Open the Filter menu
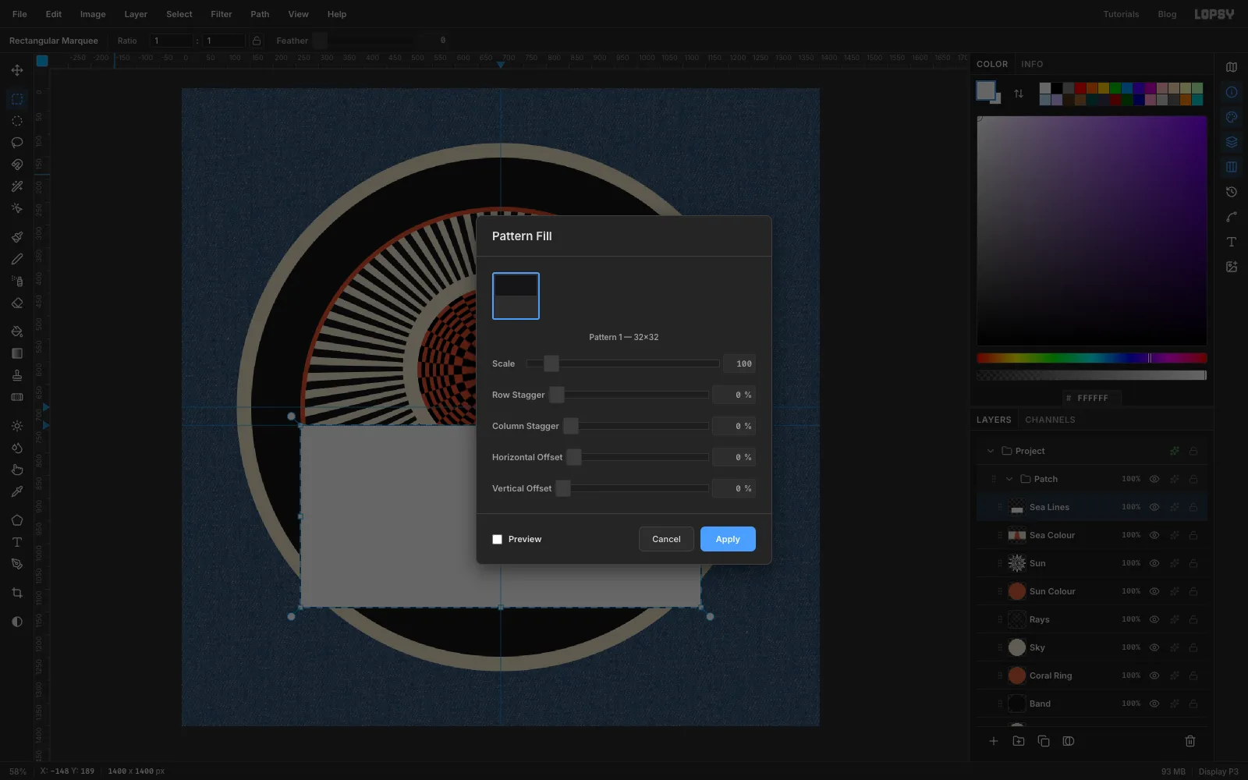Viewport: 1248px width, 780px height. [x=222, y=14]
